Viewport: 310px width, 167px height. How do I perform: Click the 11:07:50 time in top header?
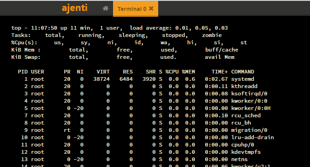tap(44, 28)
